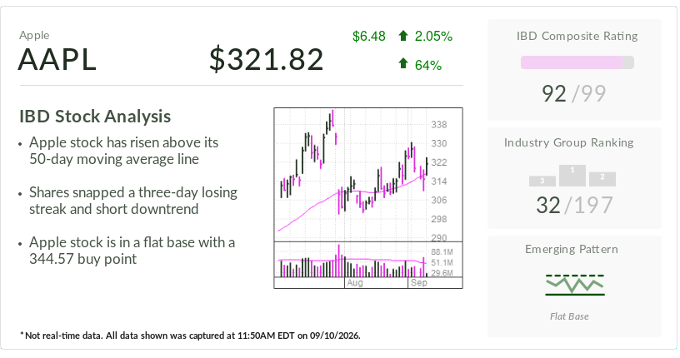
Task: Click the IBD Composite Rating progress bar
Action: pyautogui.click(x=577, y=62)
